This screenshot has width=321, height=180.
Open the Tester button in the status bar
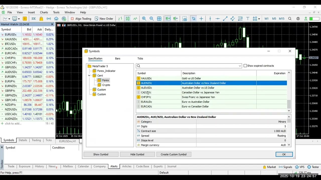pyautogui.click(x=313, y=167)
